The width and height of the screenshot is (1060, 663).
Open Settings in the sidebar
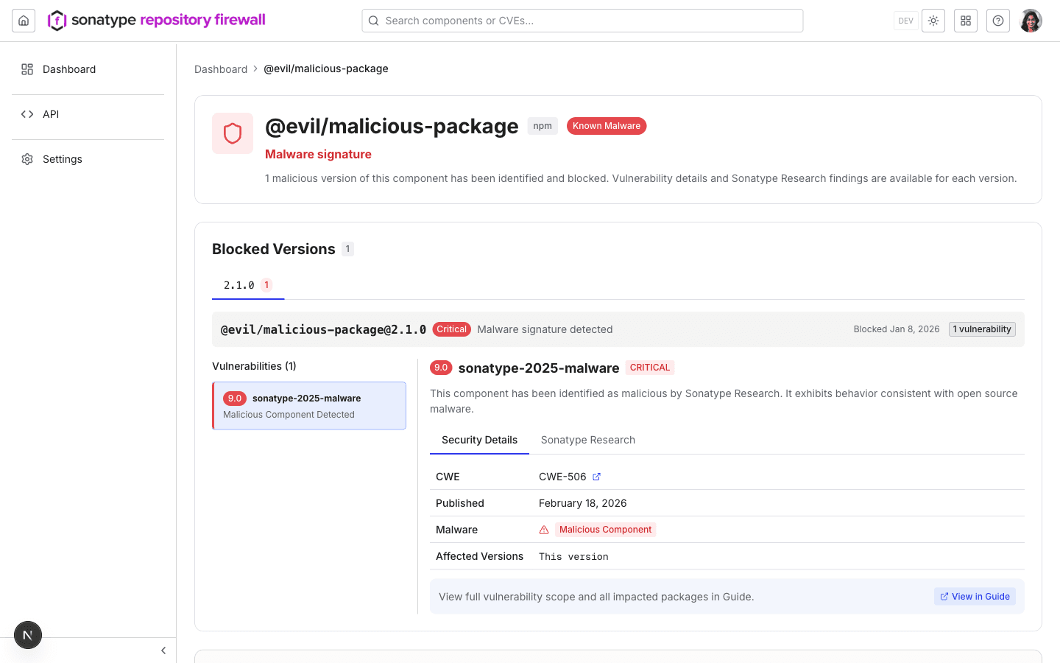point(63,159)
